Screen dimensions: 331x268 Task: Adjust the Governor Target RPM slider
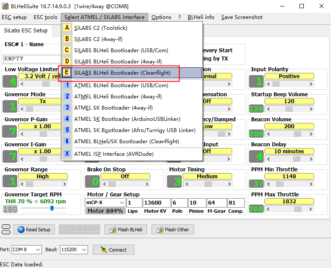click(52, 208)
